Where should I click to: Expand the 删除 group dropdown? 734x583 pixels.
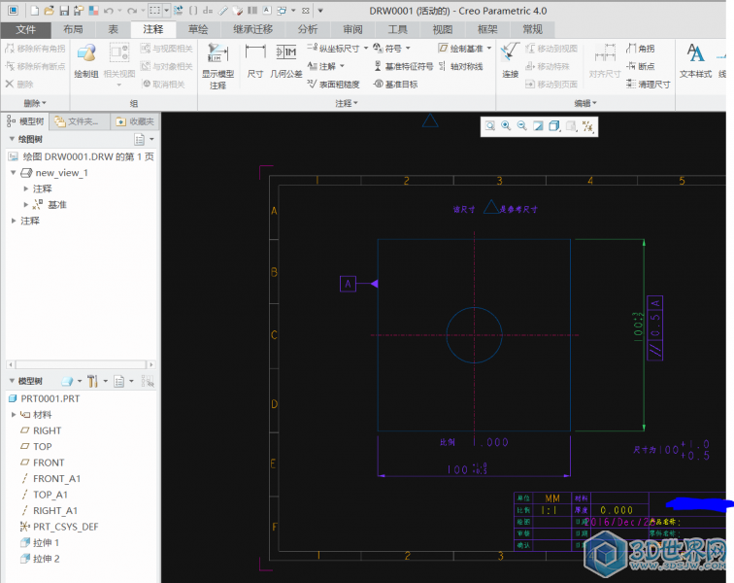tap(35, 103)
